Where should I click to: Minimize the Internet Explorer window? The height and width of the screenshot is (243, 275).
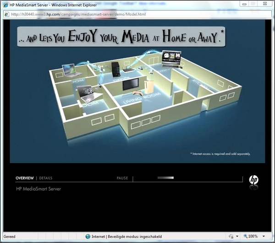pyautogui.click(x=244, y=4)
